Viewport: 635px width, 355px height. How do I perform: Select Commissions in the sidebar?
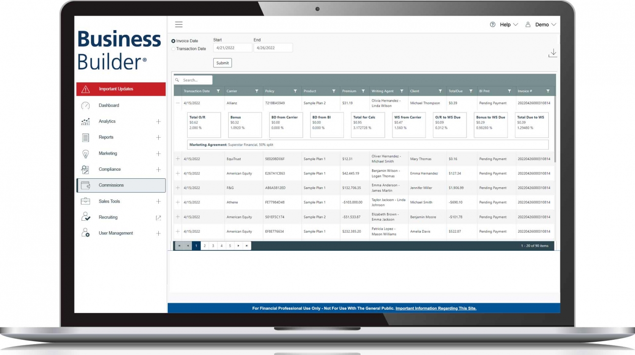coord(111,185)
